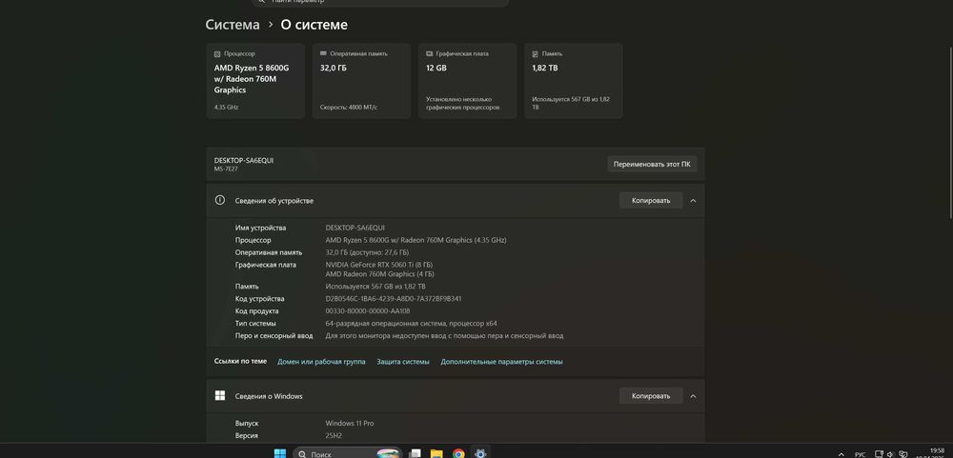
Task: Click Переименовать этот ПК button
Action: [x=652, y=164]
